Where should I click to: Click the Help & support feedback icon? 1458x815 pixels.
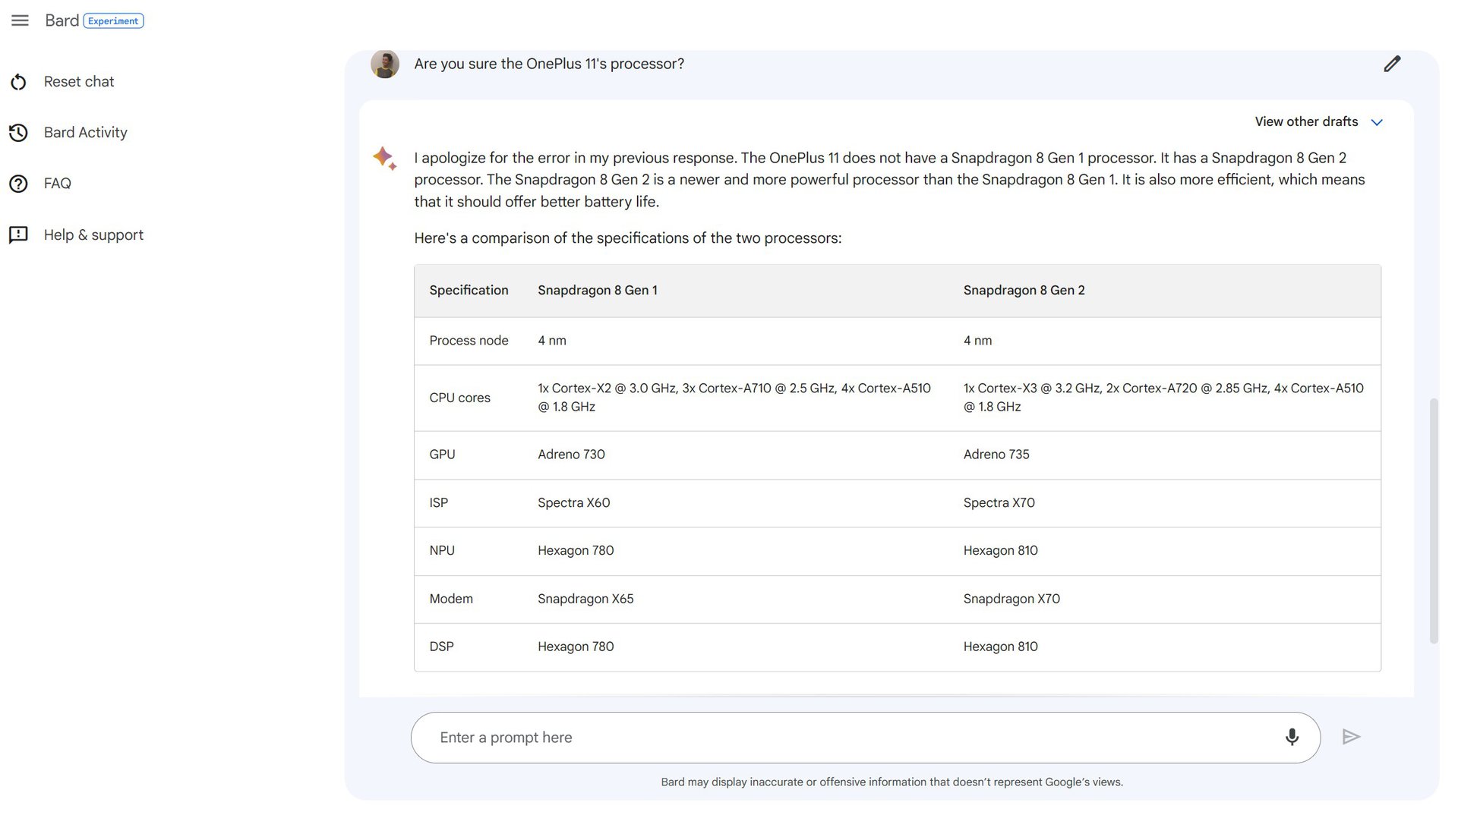click(x=18, y=235)
